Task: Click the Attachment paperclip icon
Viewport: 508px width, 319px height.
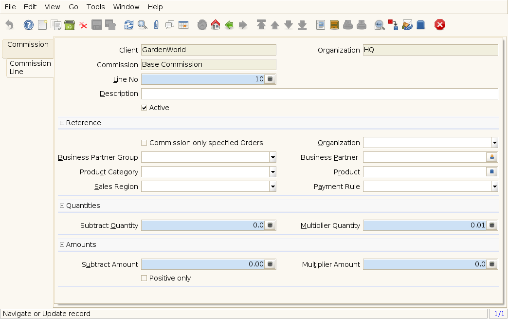Action: (x=156, y=25)
